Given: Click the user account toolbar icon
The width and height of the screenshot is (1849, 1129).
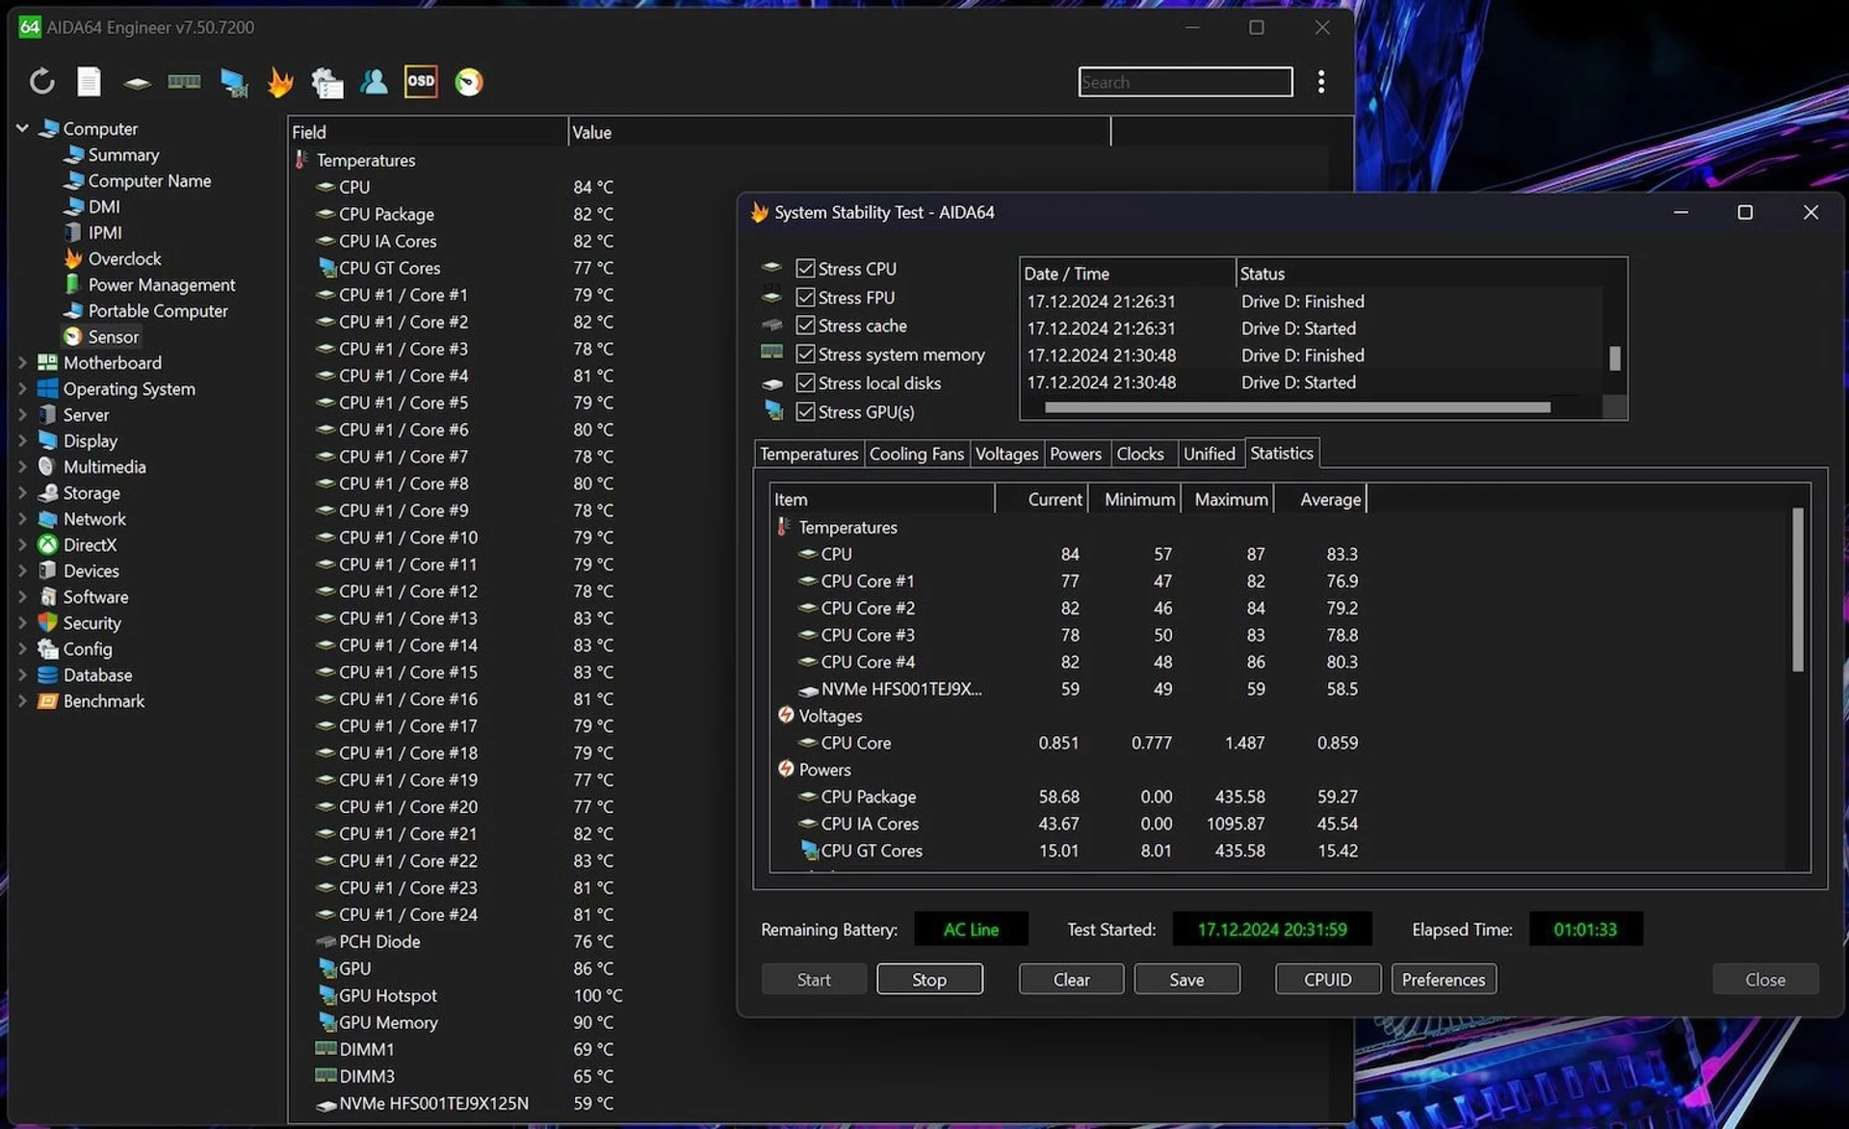Looking at the screenshot, I should coord(374,82).
